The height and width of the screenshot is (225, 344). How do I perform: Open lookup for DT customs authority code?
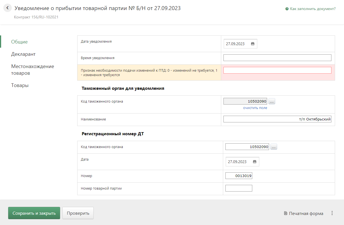click(x=274, y=147)
